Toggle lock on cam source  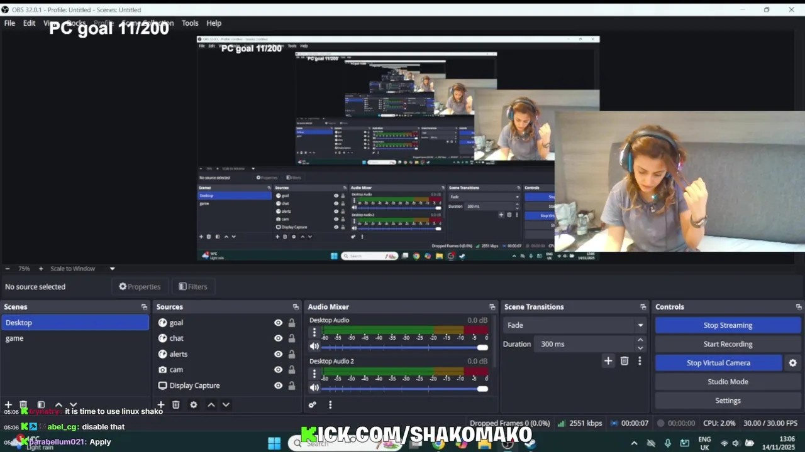[292, 370]
